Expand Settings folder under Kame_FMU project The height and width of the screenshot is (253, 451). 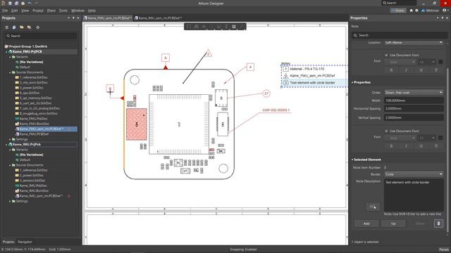click(10, 139)
